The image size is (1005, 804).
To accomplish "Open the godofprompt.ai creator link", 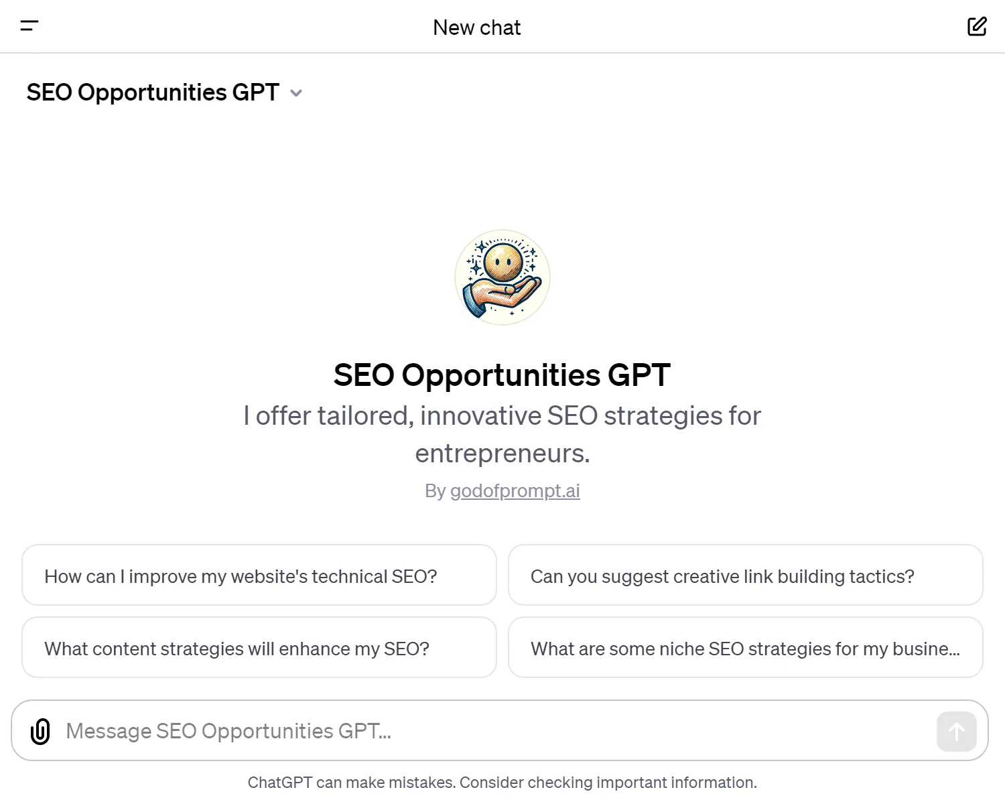I will (515, 490).
